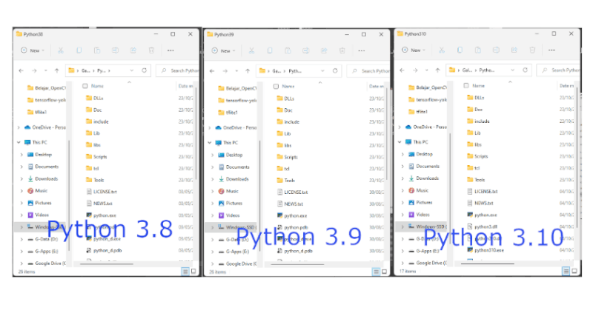Image resolution: width=593 pixels, height=311 pixels.
Task: Refresh the Python38 folder listing
Action: click(x=144, y=70)
